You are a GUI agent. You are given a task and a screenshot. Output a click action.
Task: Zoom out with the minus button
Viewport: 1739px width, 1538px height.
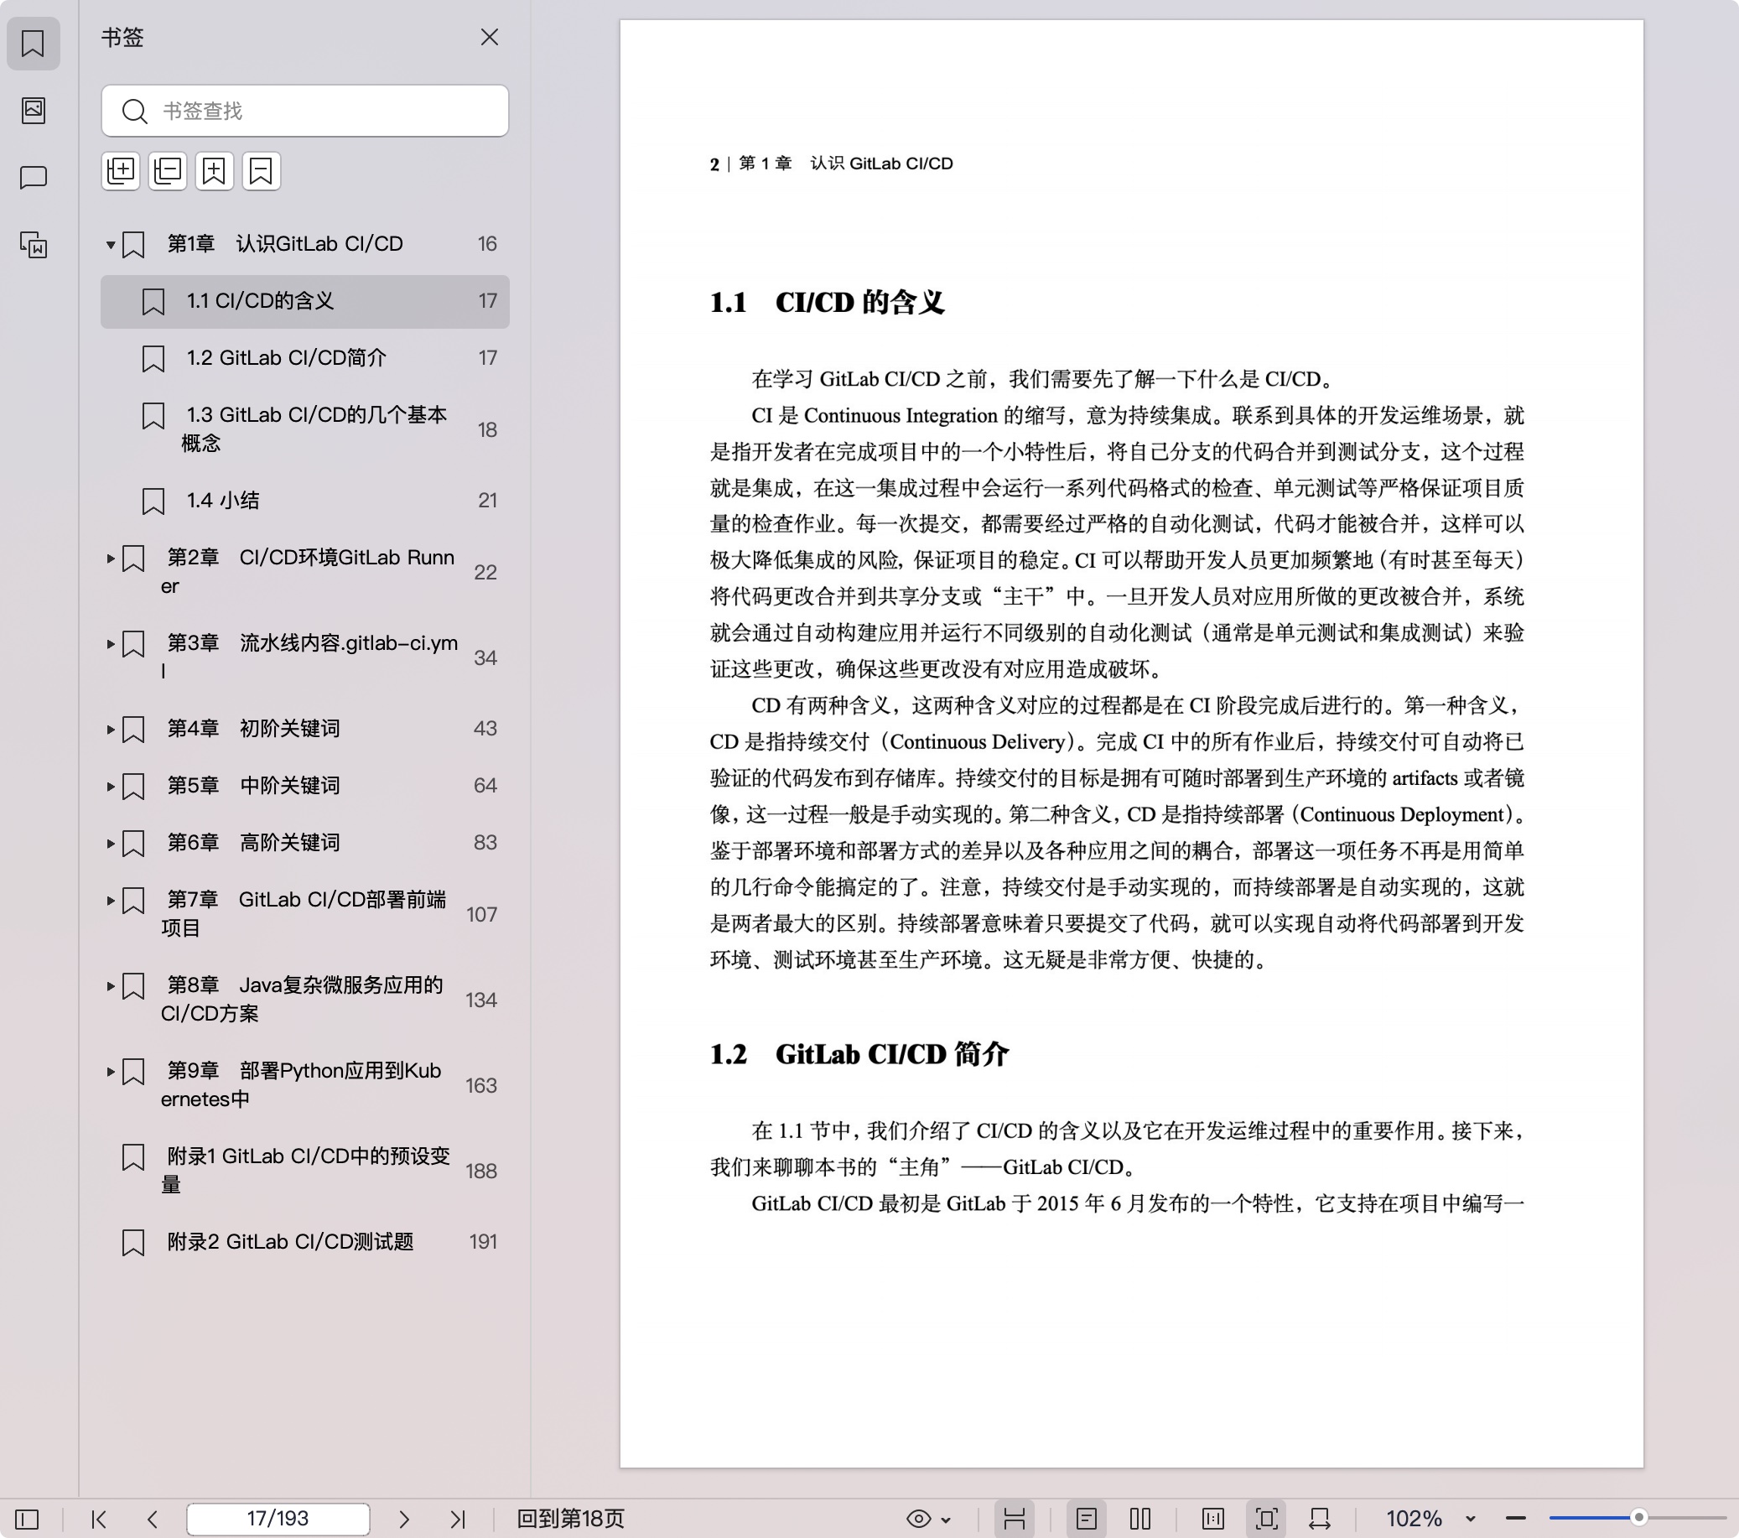pyautogui.click(x=1515, y=1519)
